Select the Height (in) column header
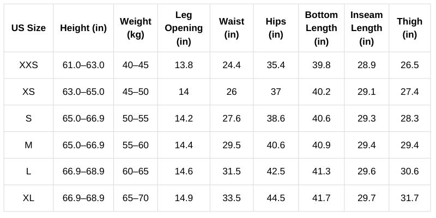Image resolution: width=436 pixels, height=218 pixels. [83, 28]
